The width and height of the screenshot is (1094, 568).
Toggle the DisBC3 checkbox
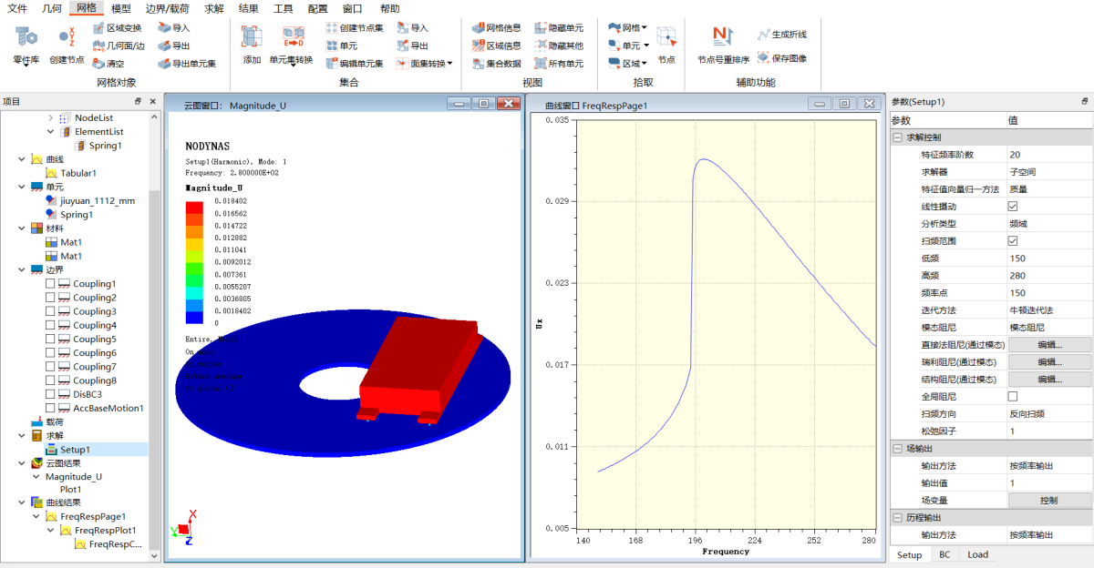(51, 394)
